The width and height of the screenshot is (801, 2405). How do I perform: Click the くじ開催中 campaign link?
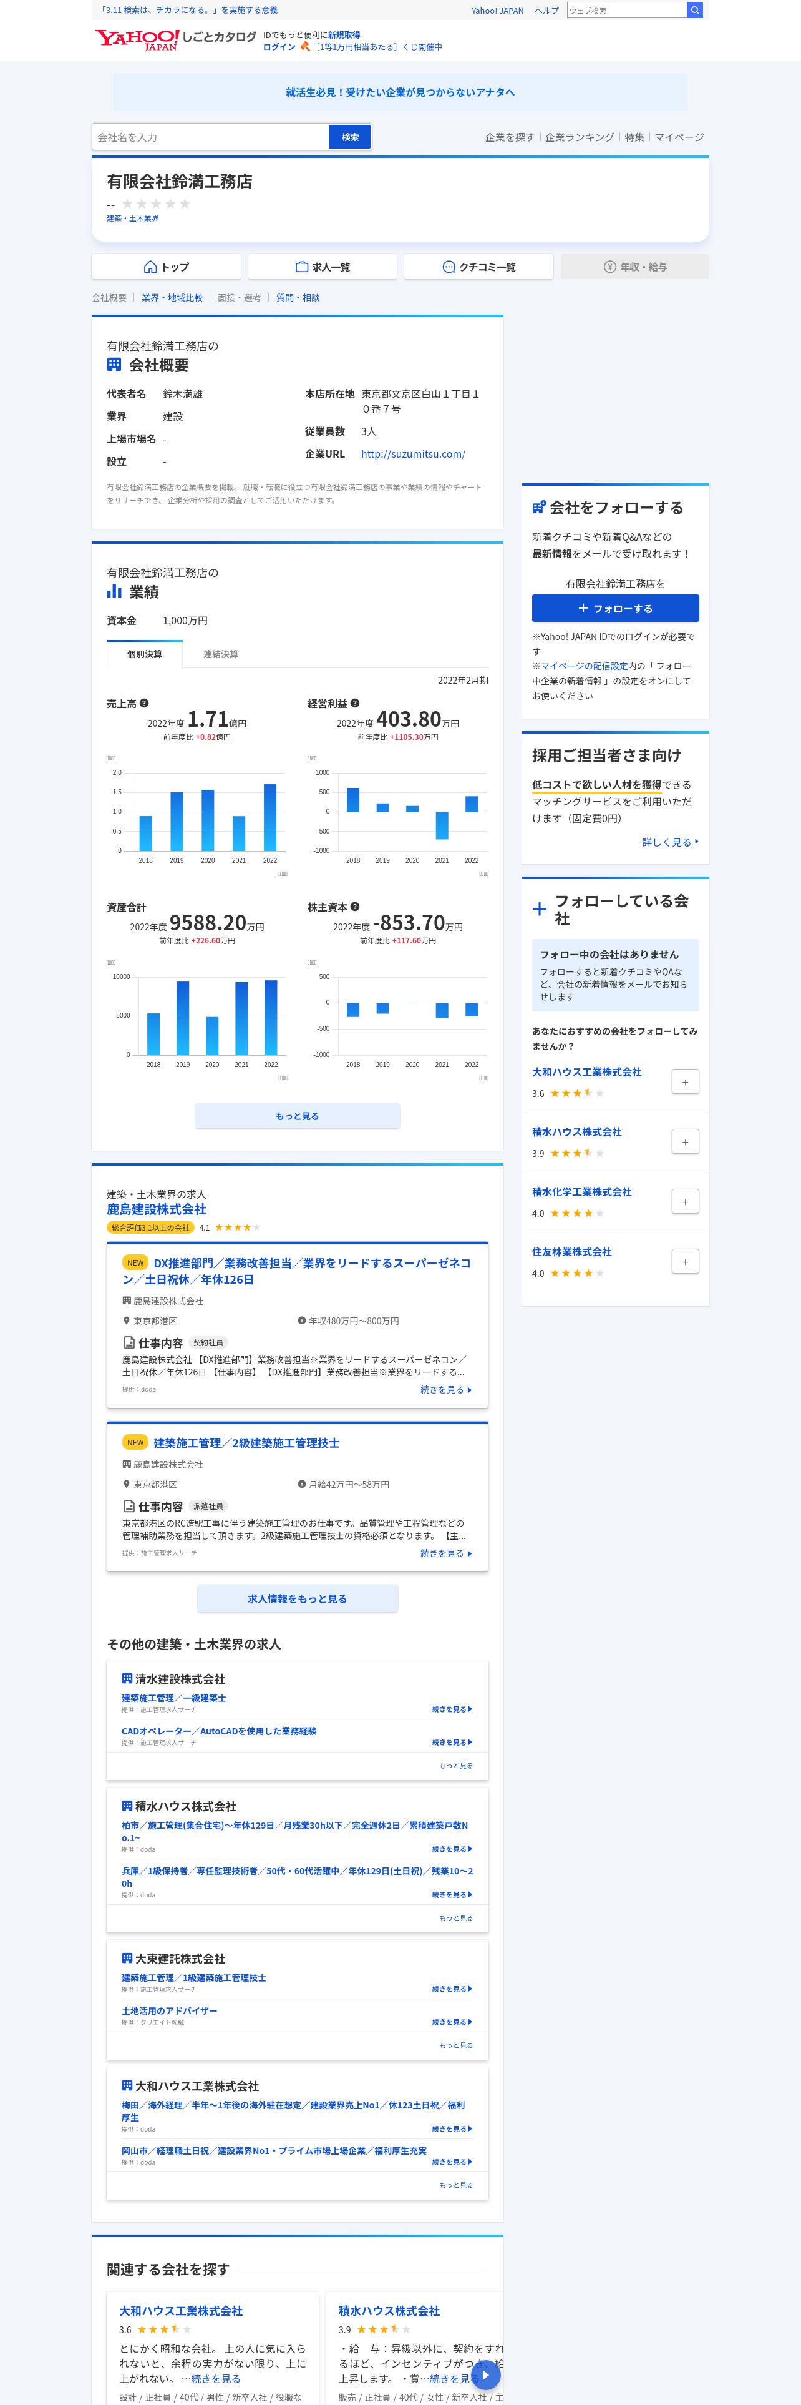pos(379,47)
